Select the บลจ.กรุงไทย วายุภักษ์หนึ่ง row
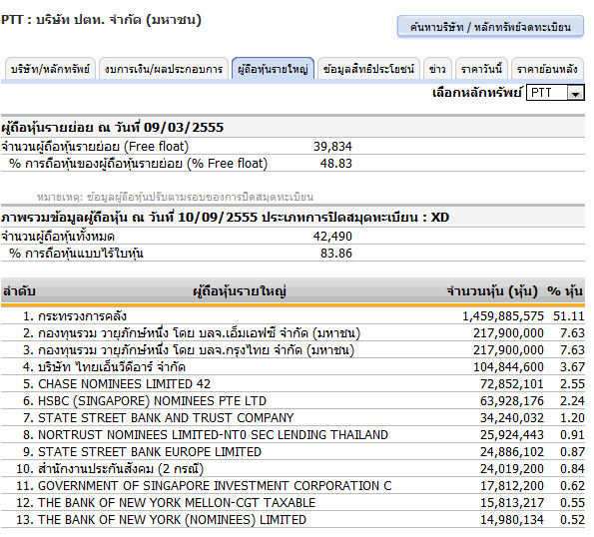The width and height of the screenshot is (594, 537). pyautogui.click(x=293, y=350)
